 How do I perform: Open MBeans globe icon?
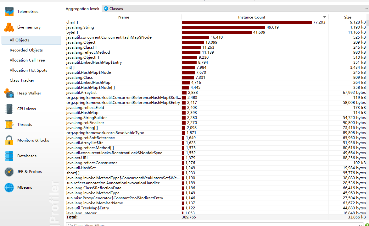[9, 187]
